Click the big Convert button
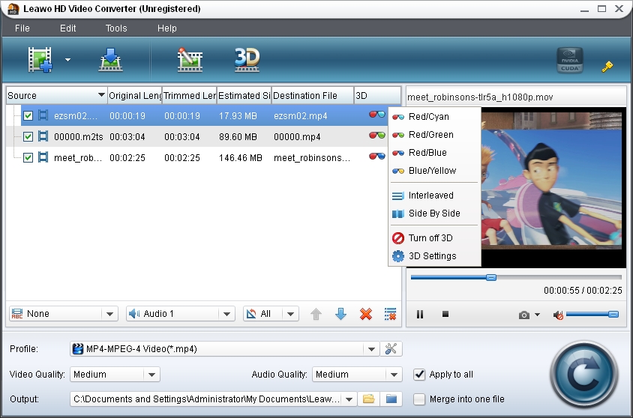 click(583, 375)
